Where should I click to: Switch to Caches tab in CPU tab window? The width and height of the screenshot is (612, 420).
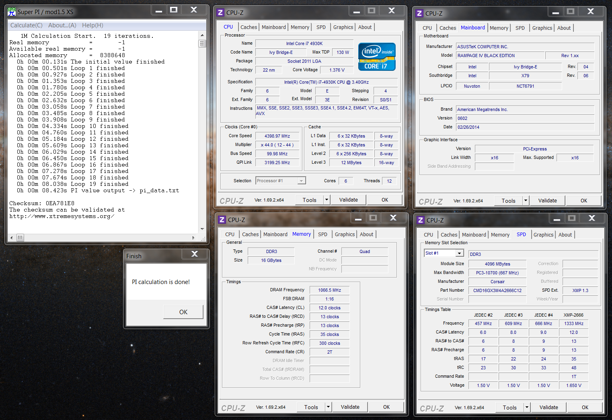tap(249, 27)
